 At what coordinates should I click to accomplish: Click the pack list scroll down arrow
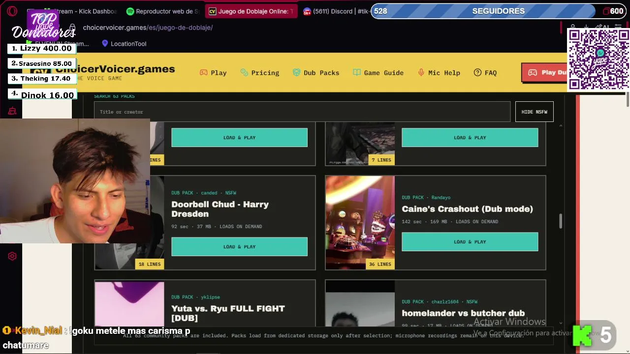(561, 323)
